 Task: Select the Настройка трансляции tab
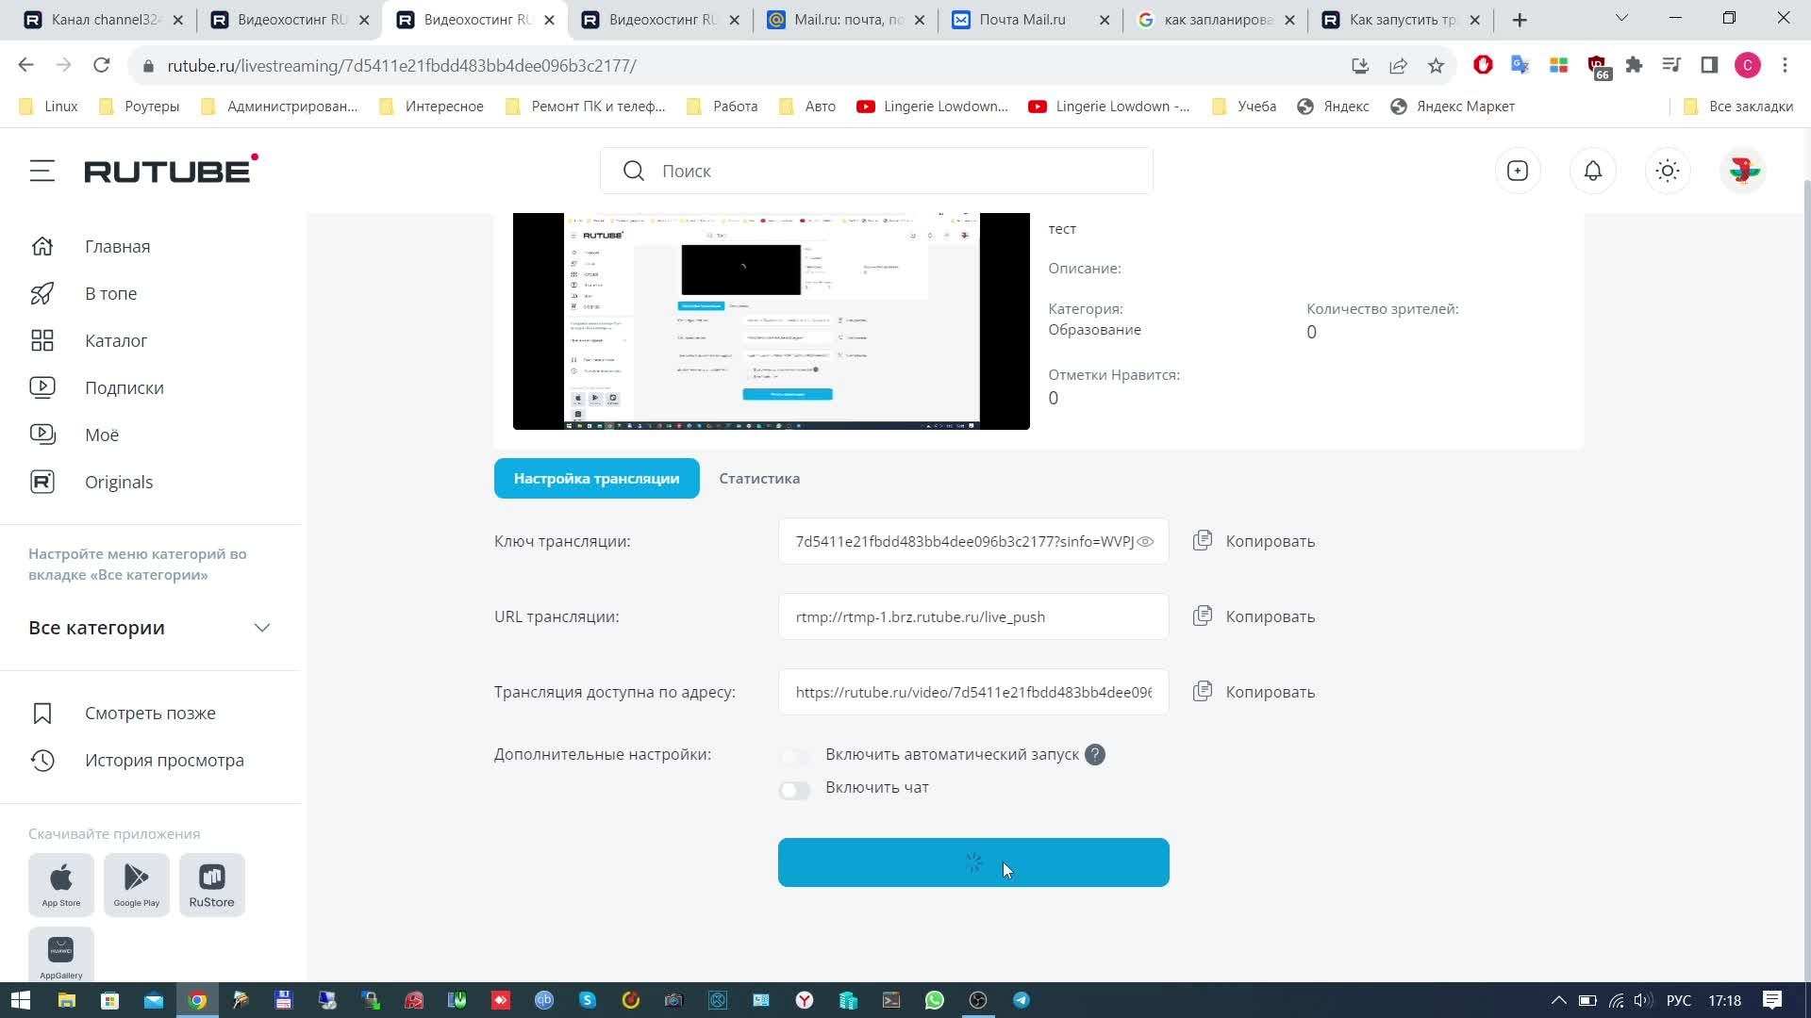[596, 479]
